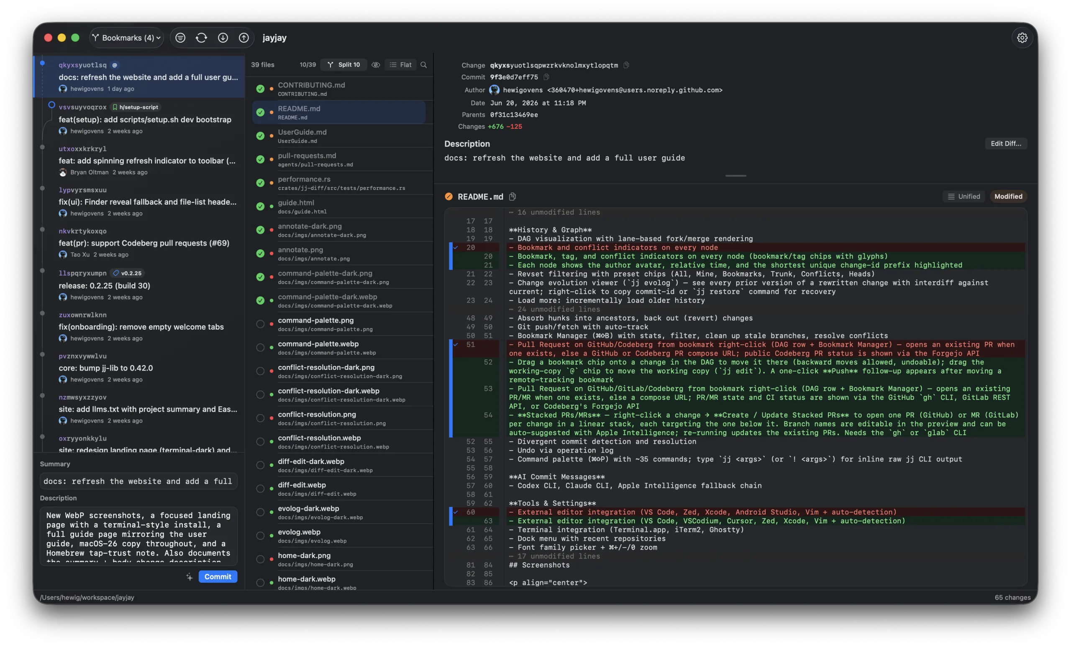The width and height of the screenshot is (1071, 648).
Task: Click the parent commit 0f31c13469ee
Action: tap(514, 115)
